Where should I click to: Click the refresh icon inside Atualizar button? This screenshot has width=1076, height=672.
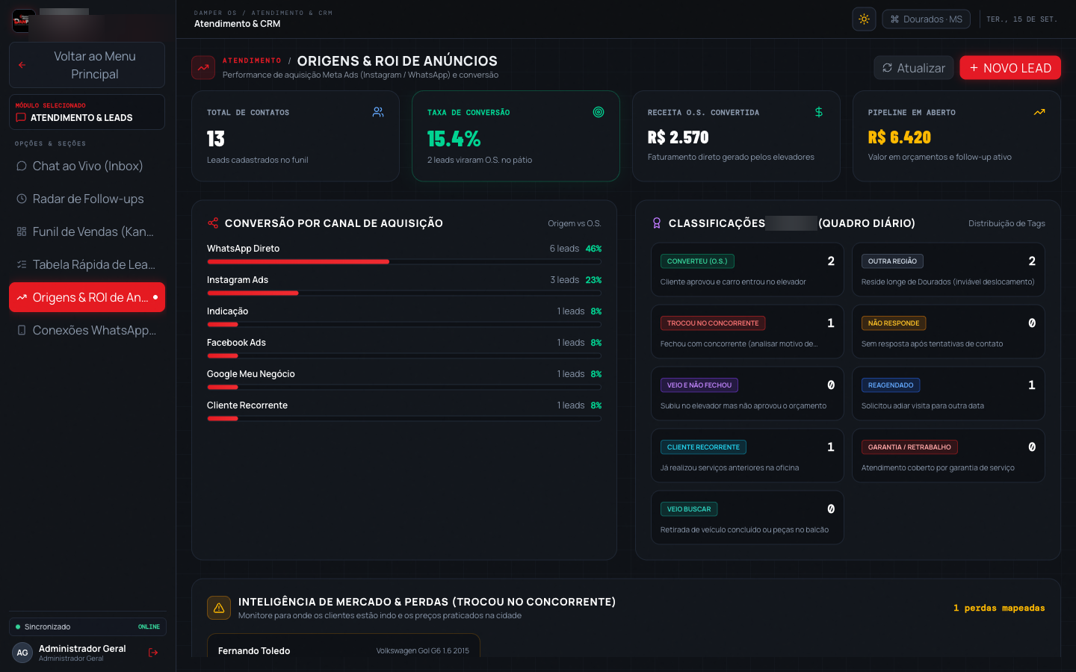[888, 68]
